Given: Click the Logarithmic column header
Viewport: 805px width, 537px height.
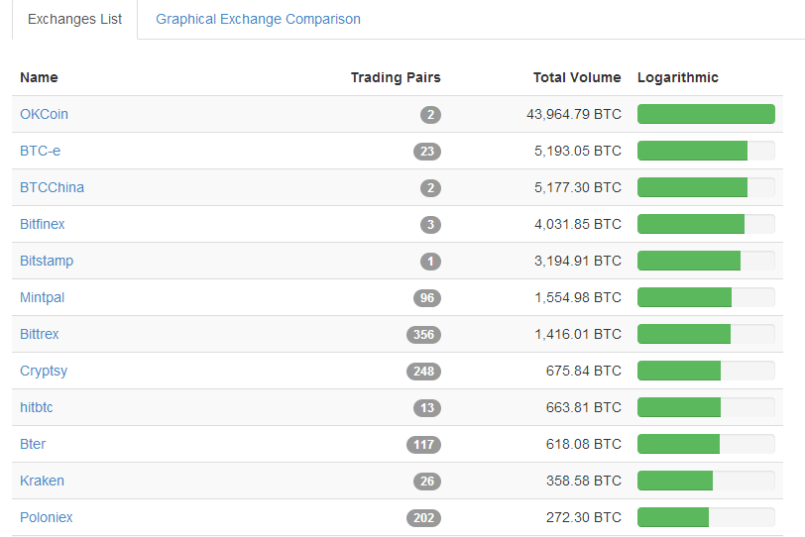Looking at the screenshot, I should coord(678,77).
